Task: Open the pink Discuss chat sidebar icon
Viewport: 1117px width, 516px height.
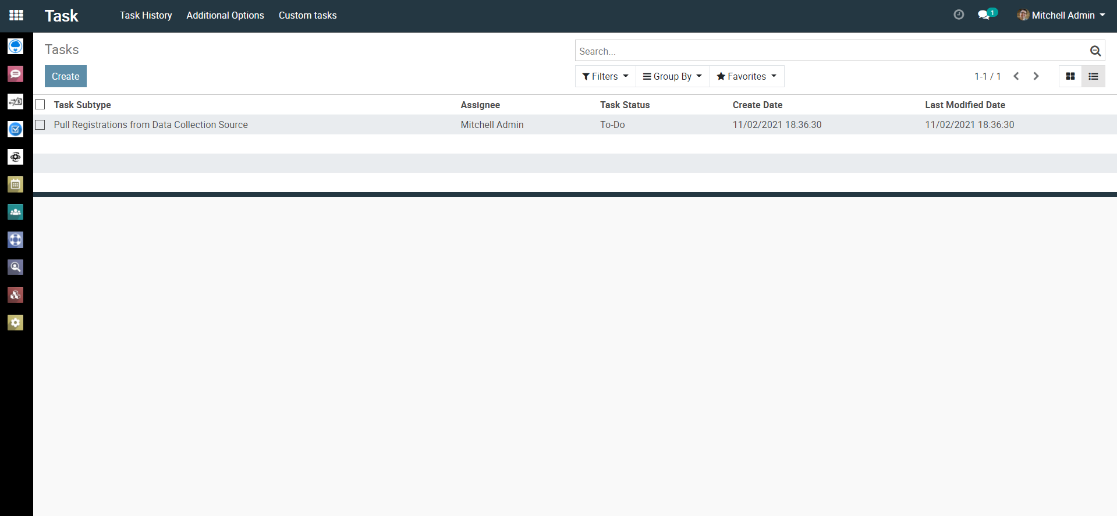Action: (x=16, y=74)
